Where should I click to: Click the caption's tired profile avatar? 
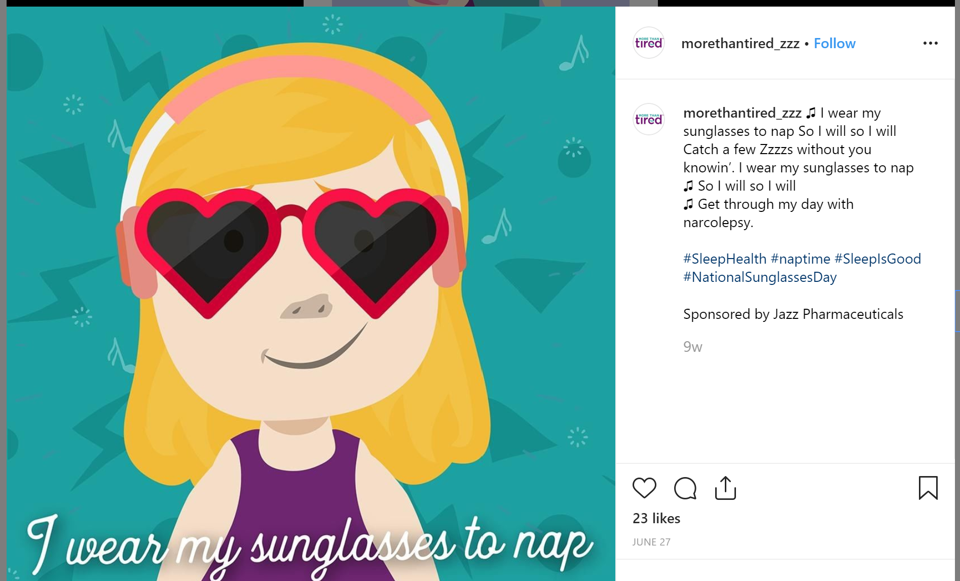(649, 120)
